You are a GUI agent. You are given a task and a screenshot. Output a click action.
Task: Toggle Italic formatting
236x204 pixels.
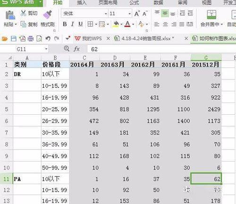coord(72,24)
